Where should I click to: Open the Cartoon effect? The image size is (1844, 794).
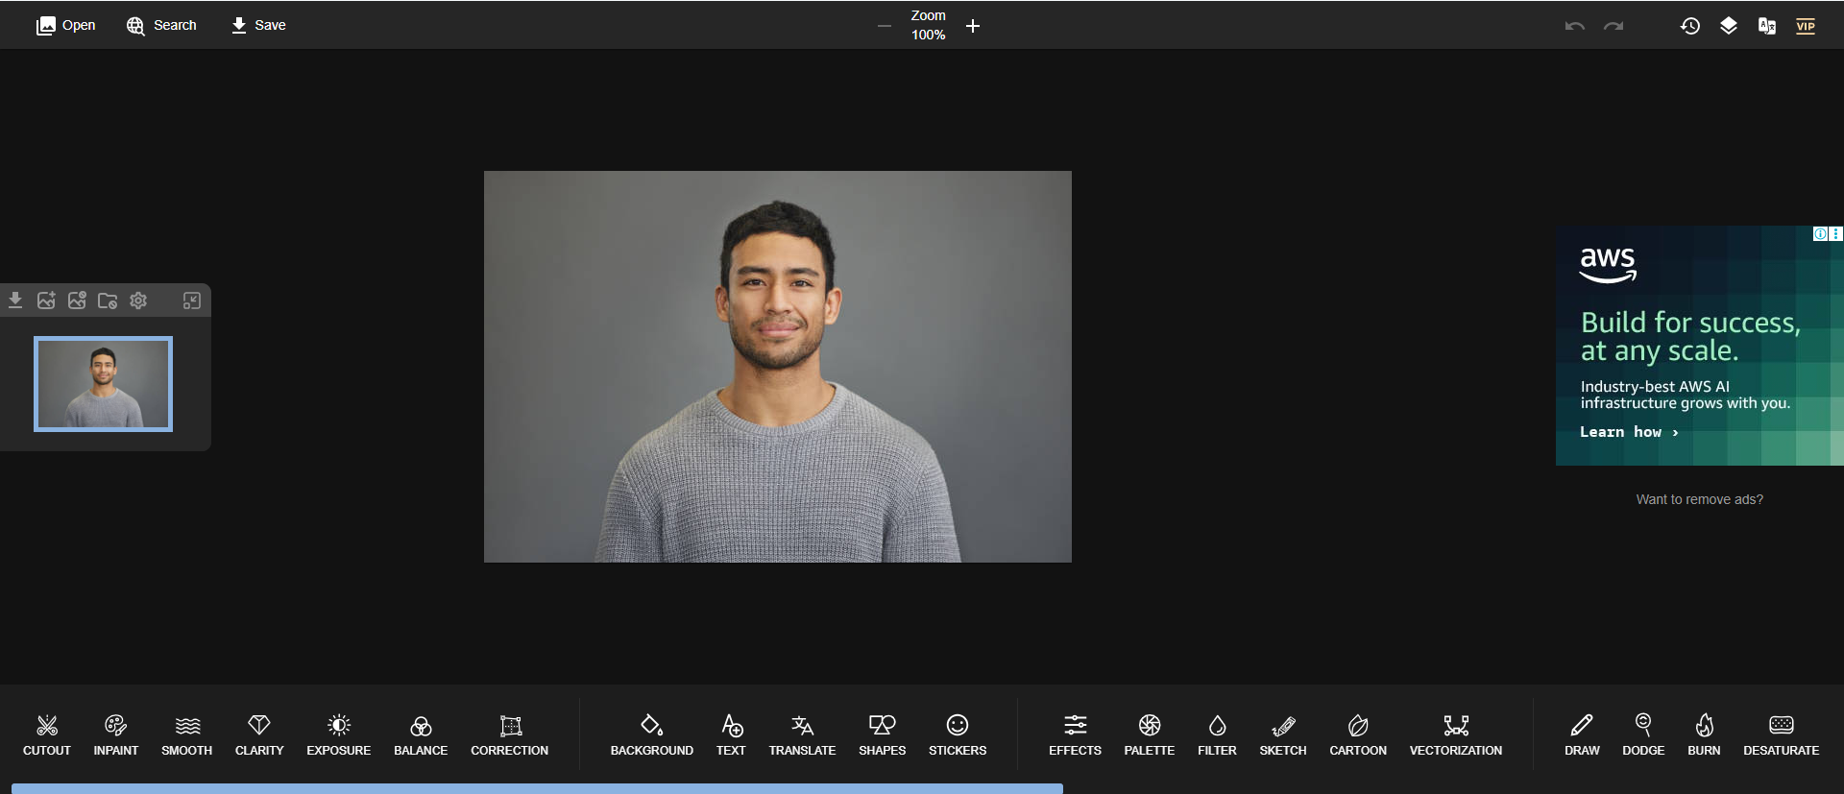1357,735
